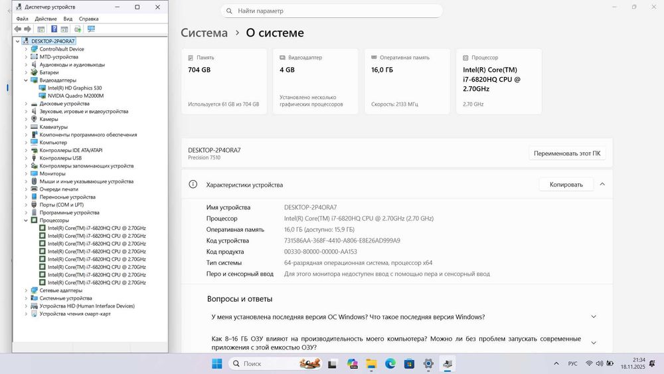Image resolution: width=664 pixels, height=374 pixels.
Task: Select Контроллеры IDE ATA/ATAPI item
Action: [71, 150]
